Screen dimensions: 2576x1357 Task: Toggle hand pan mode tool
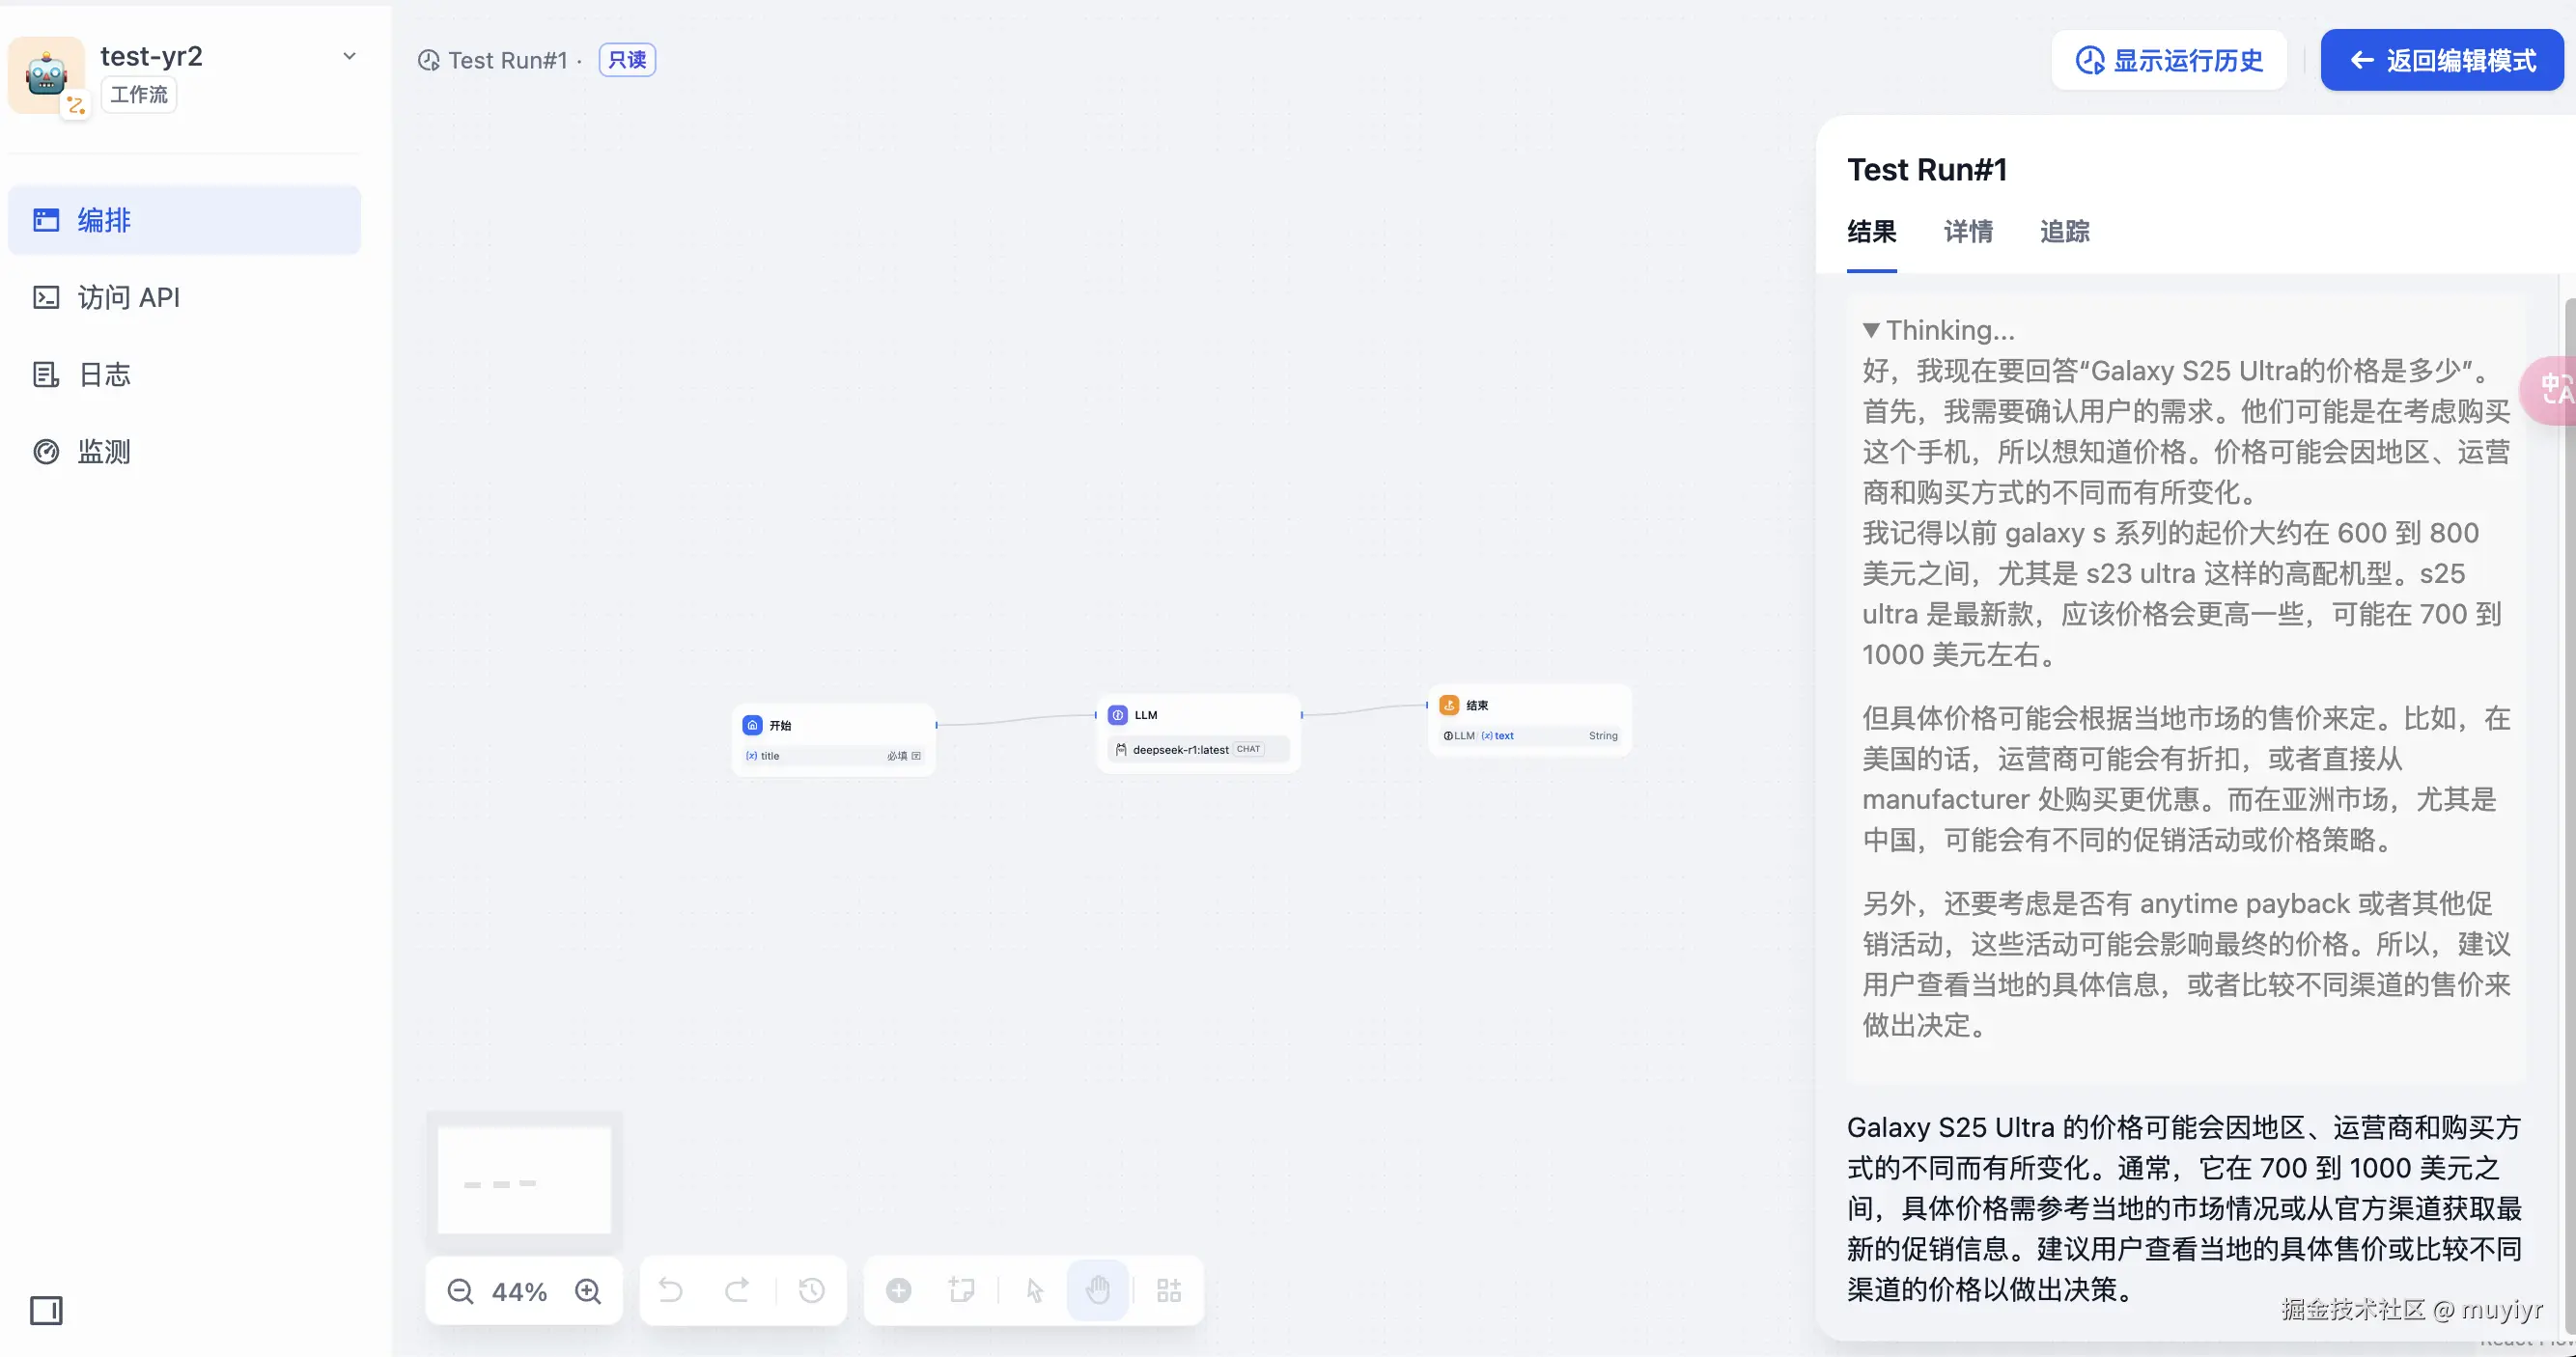coord(1098,1291)
